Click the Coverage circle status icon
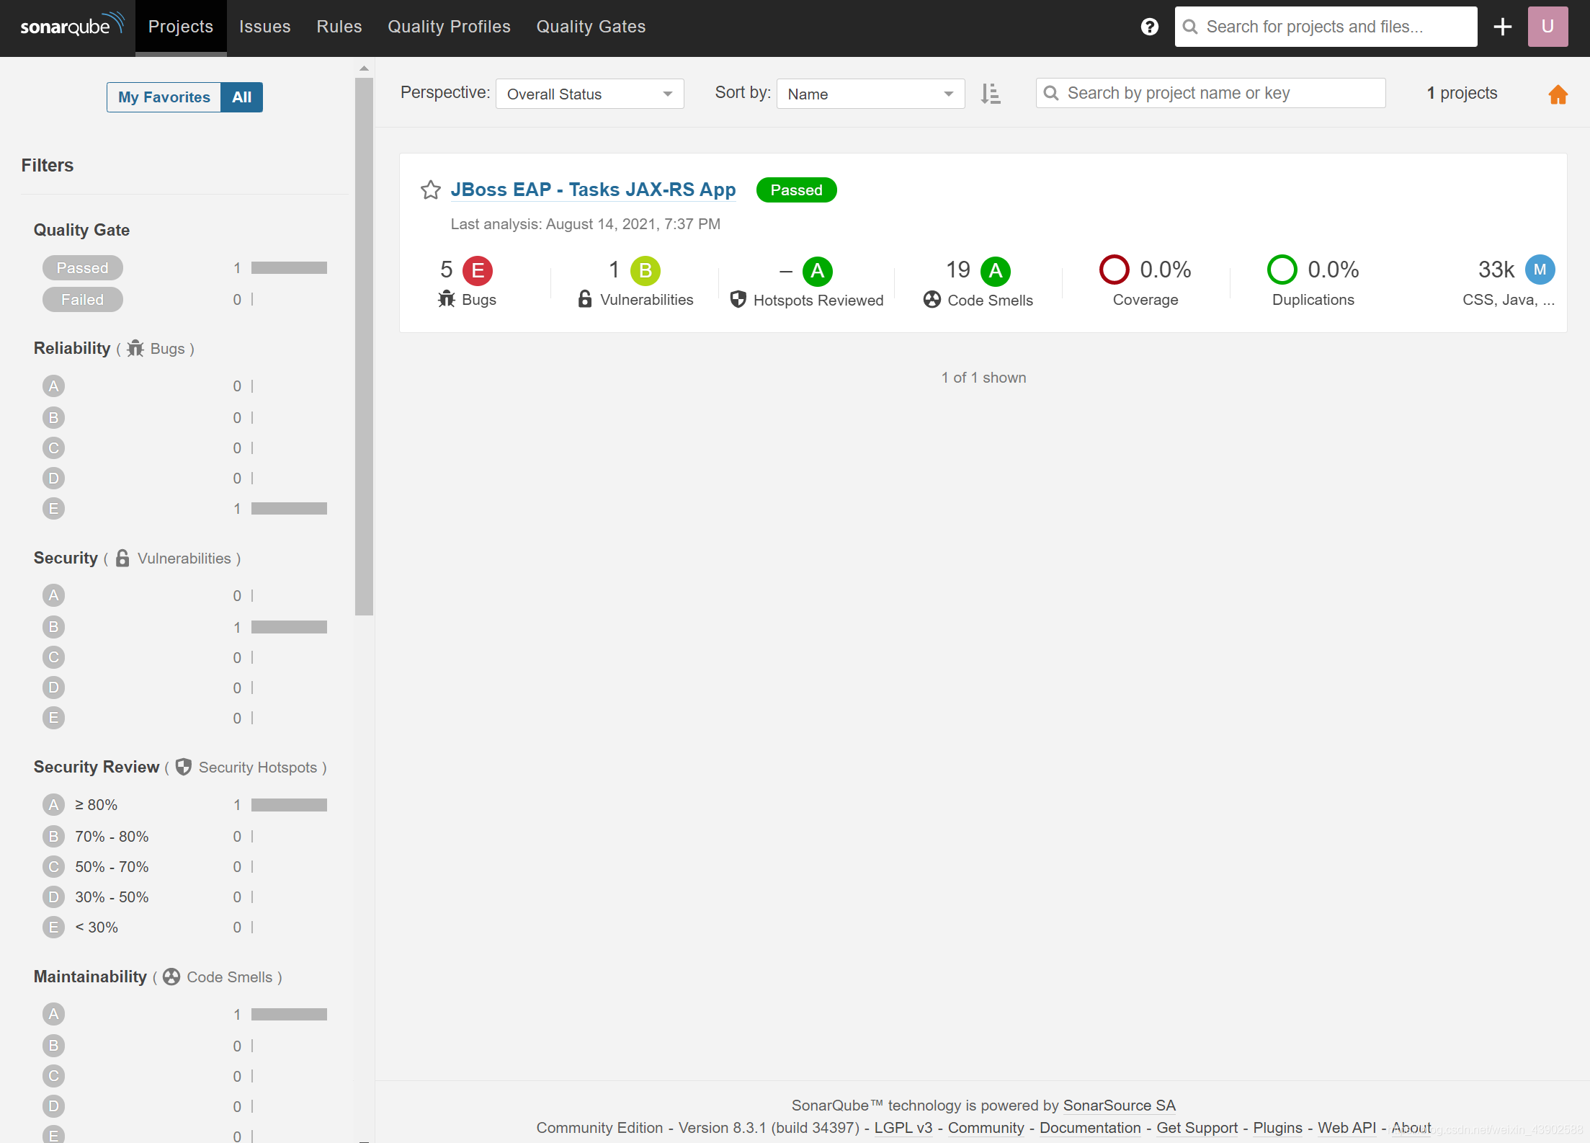 [1112, 270]
